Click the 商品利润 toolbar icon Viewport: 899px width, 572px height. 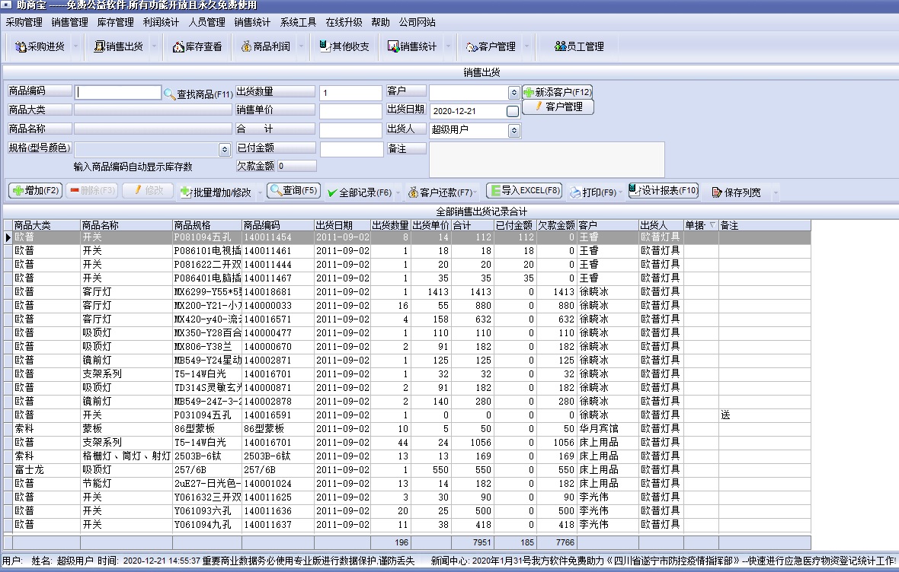(x=266, y=46)
